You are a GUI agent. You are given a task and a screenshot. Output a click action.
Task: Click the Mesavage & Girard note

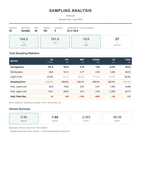pos(28,128)
